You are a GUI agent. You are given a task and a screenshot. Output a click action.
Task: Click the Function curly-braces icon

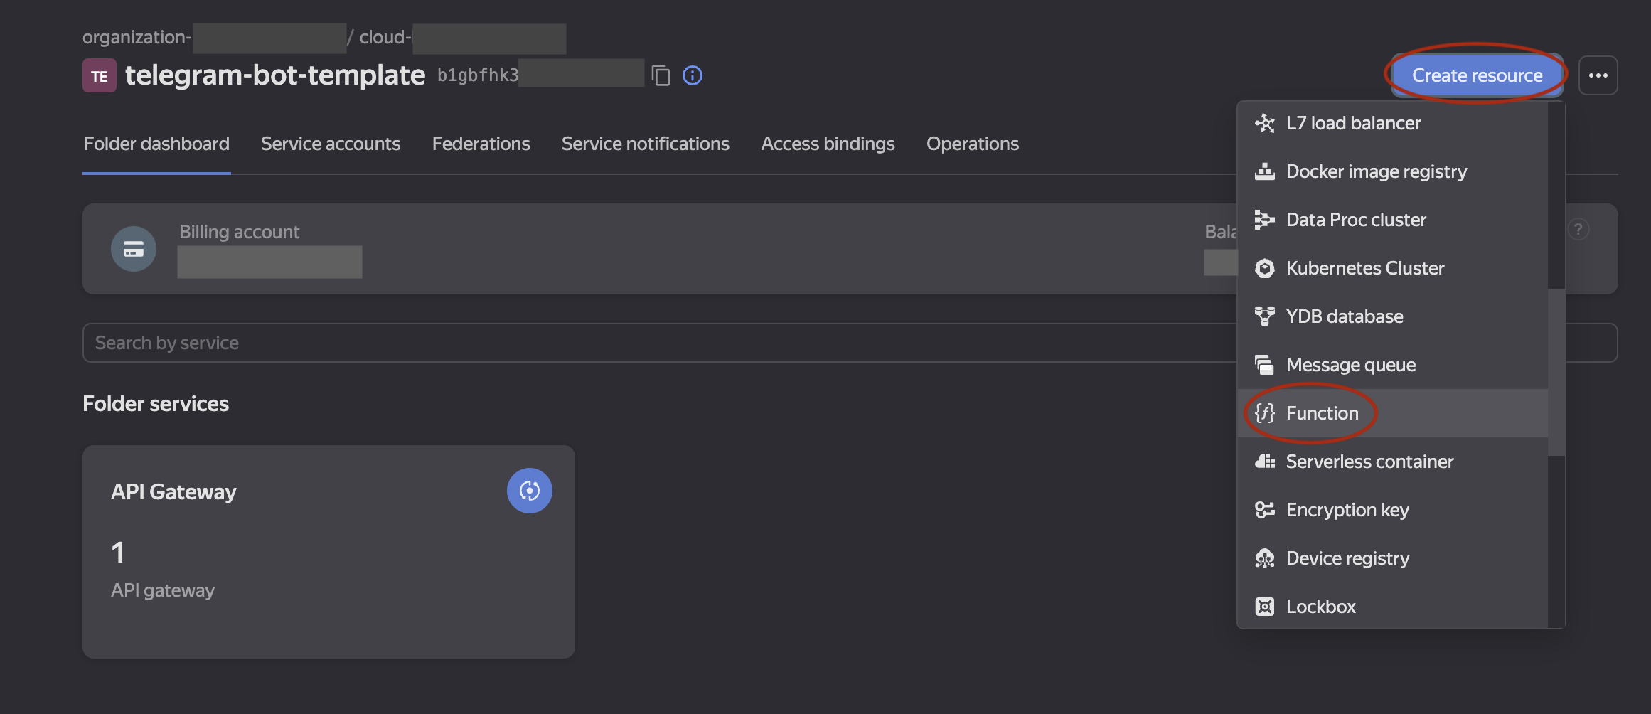(1265, 413)
